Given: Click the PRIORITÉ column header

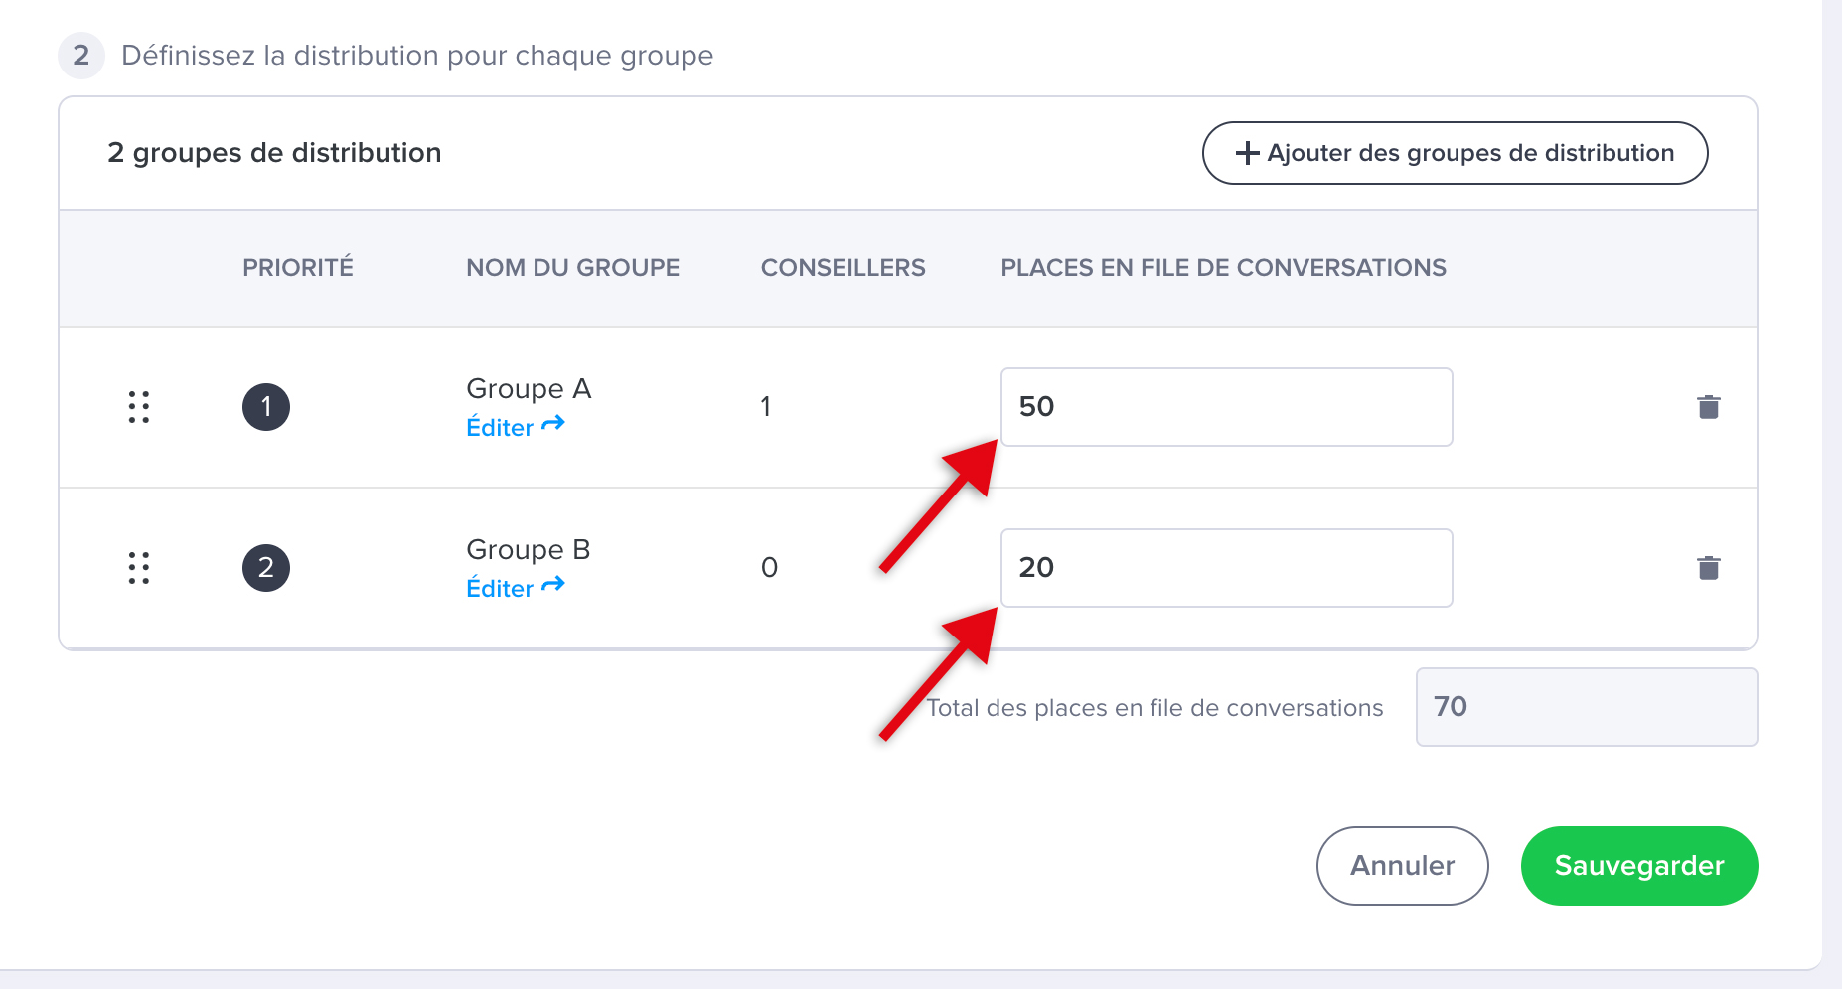Looking at the screenshot, I should 298,268.
